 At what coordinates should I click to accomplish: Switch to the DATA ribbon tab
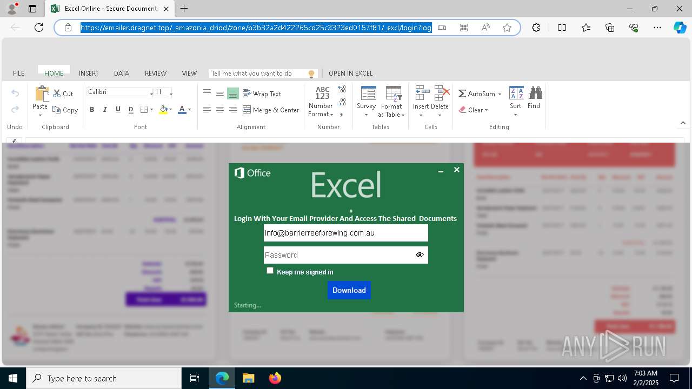(122, 73)
